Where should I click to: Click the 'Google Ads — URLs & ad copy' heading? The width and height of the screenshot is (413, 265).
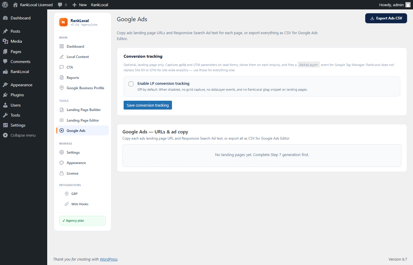[x=155, y=132]
